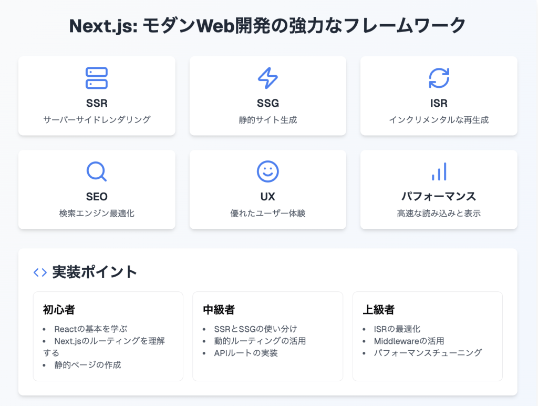Click the APIルートの実装 list item
538x406 pixels.
tap(246, 353)
